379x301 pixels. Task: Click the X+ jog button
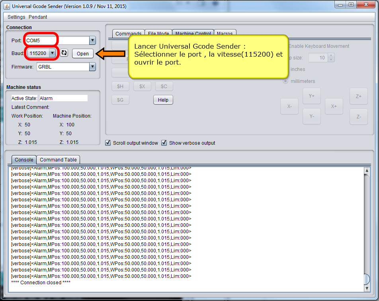pos(334,106)
